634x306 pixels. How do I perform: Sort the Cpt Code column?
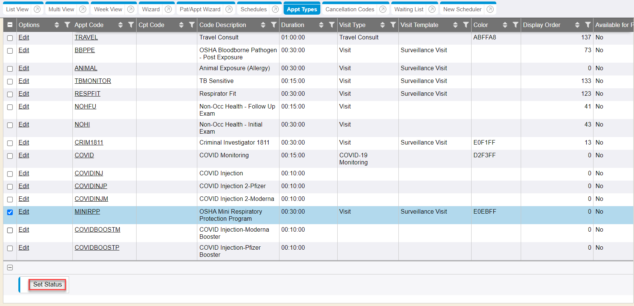click(181, 25)
